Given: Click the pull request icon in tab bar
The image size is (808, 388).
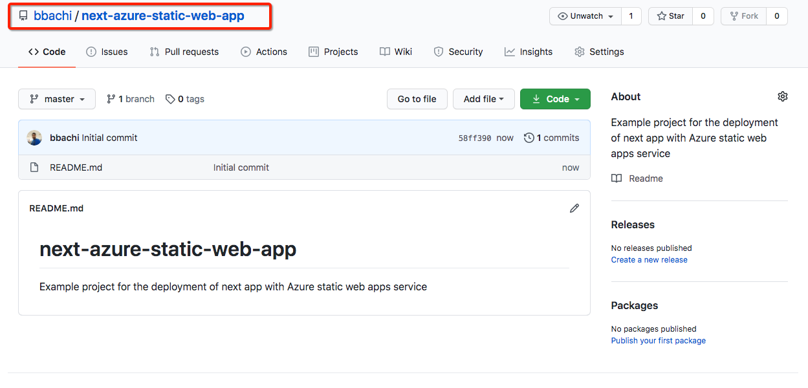Looking at the screenshot, I should [155, 52].
